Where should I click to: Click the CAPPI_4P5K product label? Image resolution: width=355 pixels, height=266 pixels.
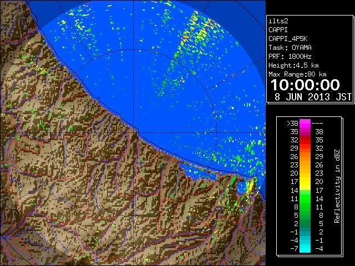pos(288,39)
